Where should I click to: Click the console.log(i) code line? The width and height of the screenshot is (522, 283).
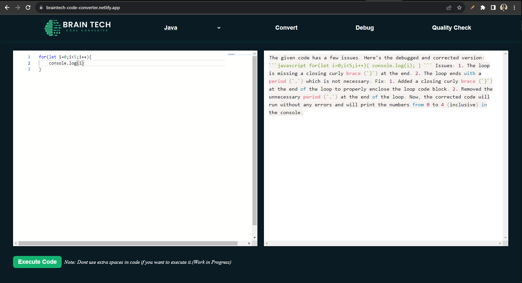tap(67, 63)
